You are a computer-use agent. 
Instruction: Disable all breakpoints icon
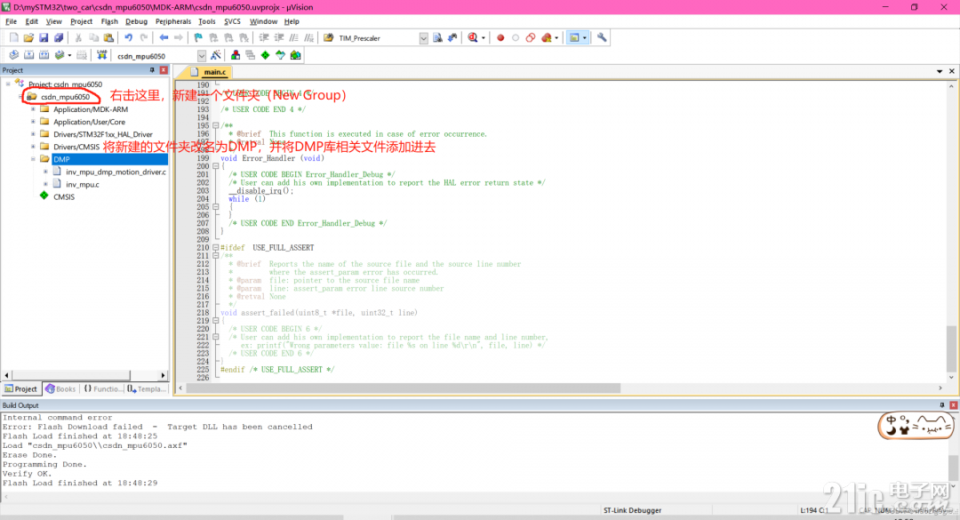[x=530, y=38]
